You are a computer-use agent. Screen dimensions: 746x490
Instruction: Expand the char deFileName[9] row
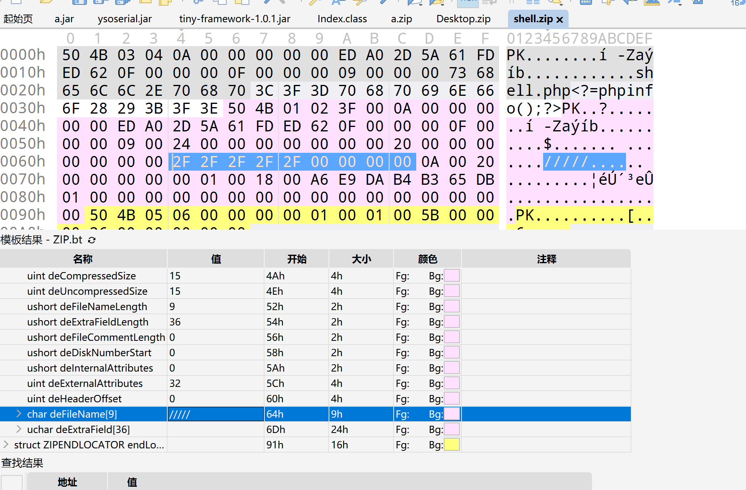[x=19, y=414]
